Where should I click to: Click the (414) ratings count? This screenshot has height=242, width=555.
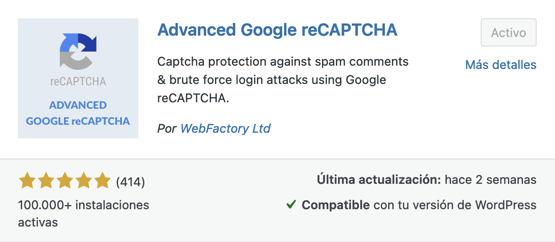click(x=131, y=181)
